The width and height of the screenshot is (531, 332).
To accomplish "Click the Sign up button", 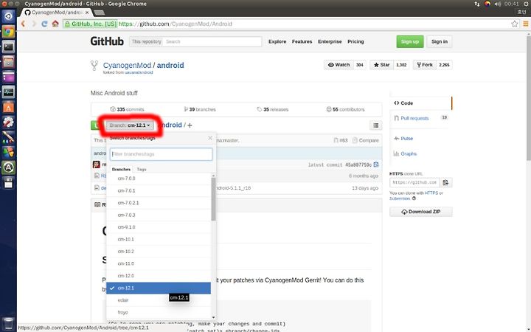I will point(410,41).
